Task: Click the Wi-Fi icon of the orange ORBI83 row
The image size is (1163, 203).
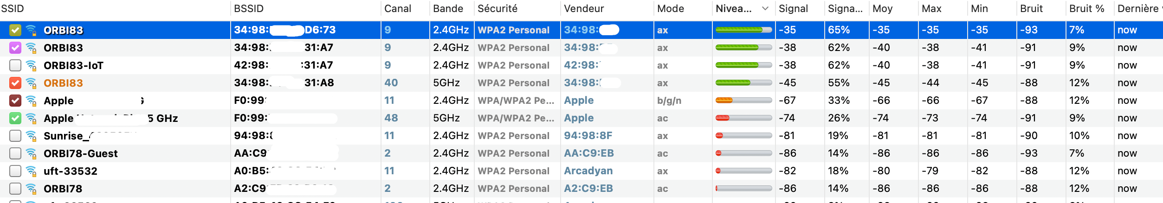Action: 31,83
